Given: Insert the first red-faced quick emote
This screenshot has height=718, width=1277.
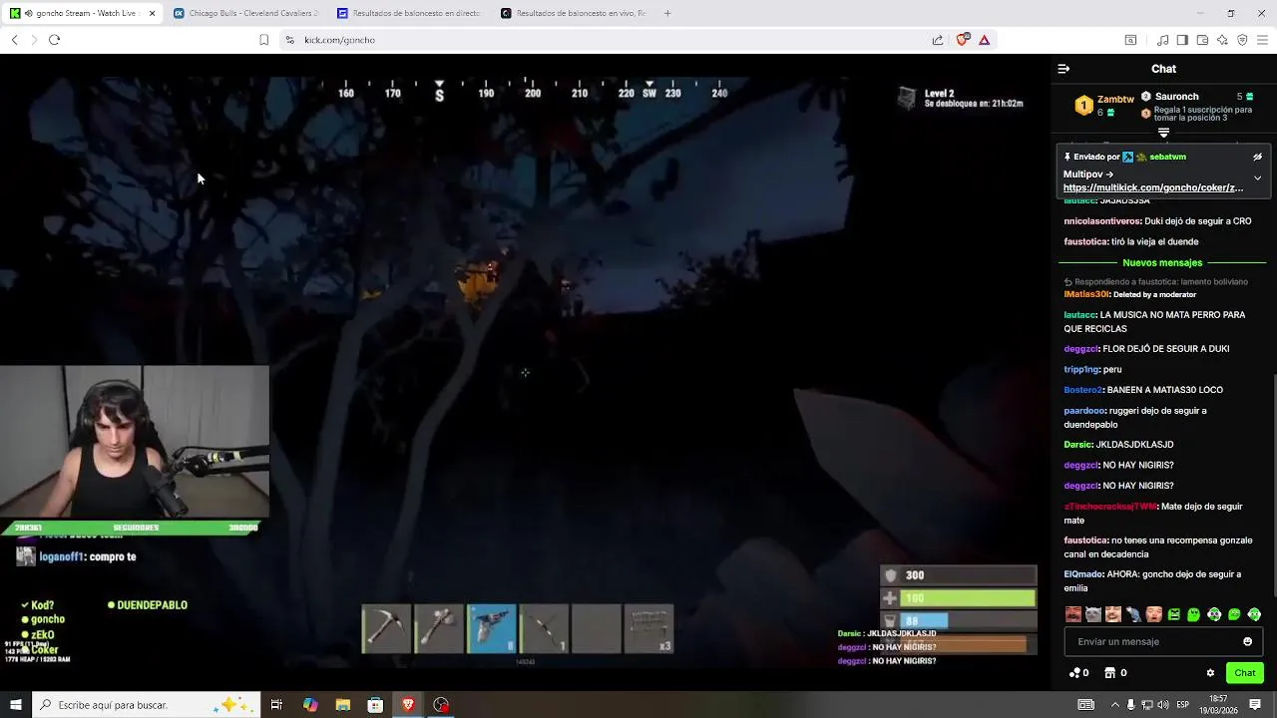Looking at the screenshot, I should tap(1073, 614).
